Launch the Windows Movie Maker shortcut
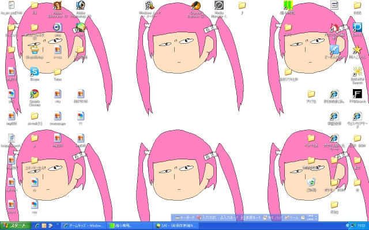Image resolution: width=369 pixels, height=230 pixels. coord(150,6)
